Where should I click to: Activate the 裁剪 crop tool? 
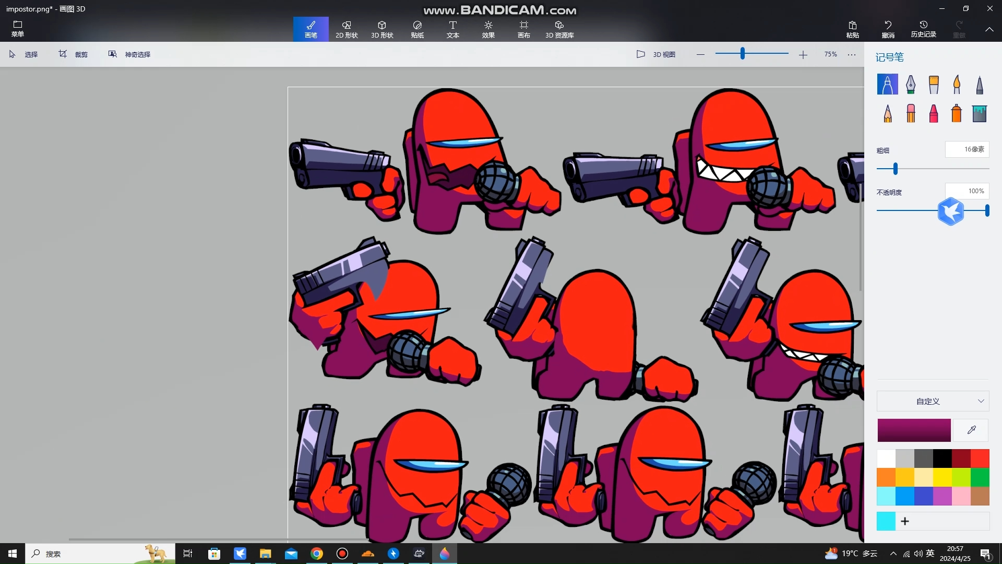pyautogui.click(x=73, y=54)
